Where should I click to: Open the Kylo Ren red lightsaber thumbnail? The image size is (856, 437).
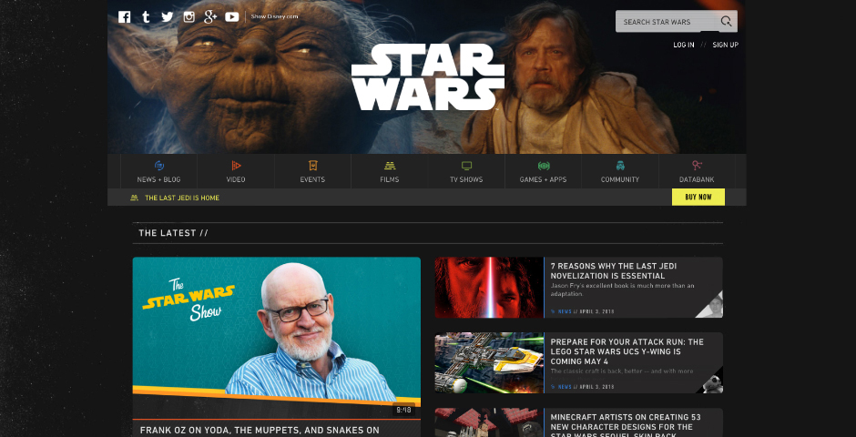(489, 288)
